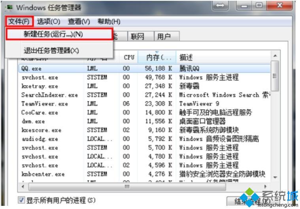Minimize the Task Manager window
Image resolution: width=300 pixels, height=209 pixels.
pyautogui.click(x=244, y=6)
